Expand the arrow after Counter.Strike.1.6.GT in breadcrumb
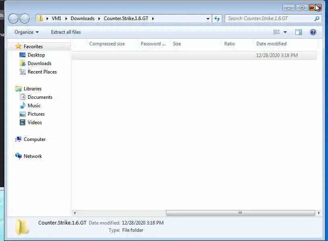Viewport: 328px width, 241px height. (153, 18)
